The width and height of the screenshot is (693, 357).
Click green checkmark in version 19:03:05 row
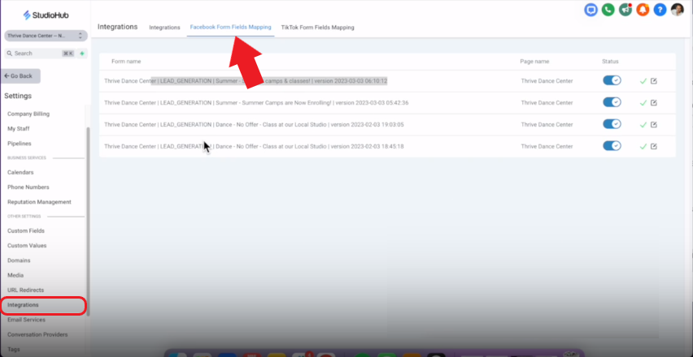tap(643, 125)
